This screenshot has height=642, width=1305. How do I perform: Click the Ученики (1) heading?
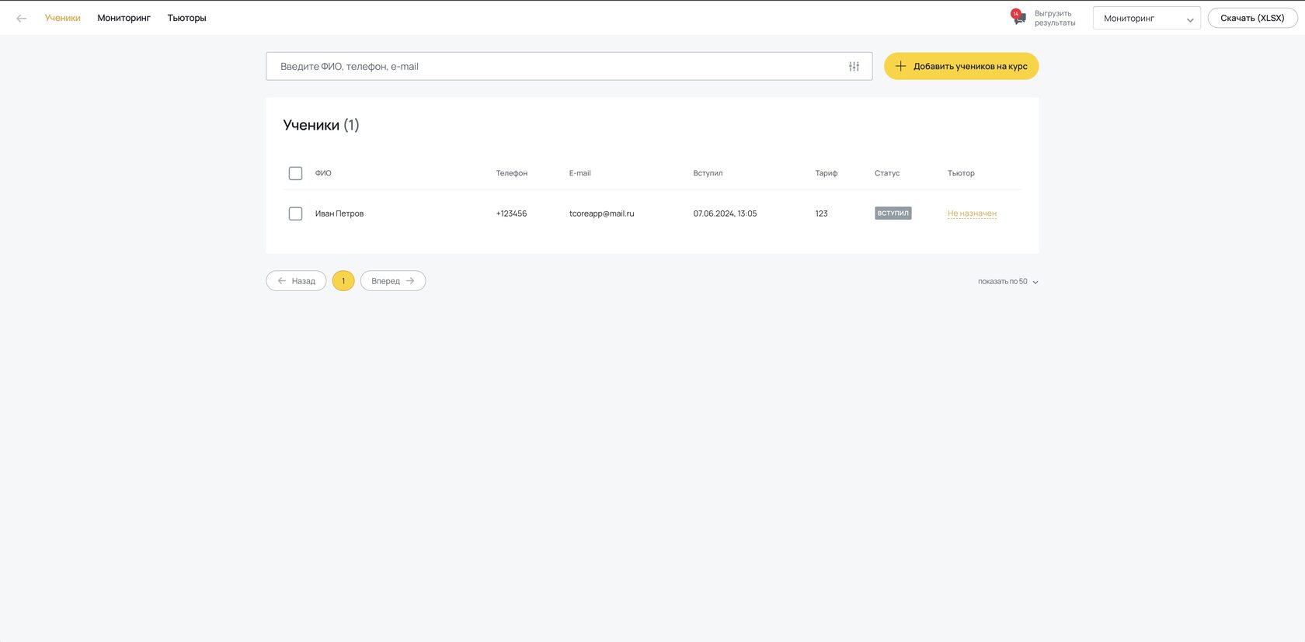[321, 125]
